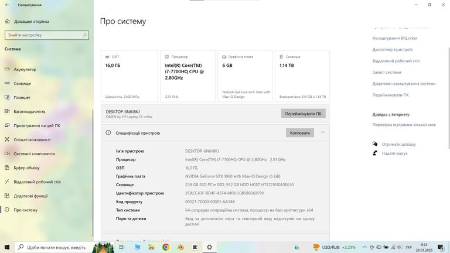Open the Захист системи link
450x253 pixels.
(x=387, y=73)
